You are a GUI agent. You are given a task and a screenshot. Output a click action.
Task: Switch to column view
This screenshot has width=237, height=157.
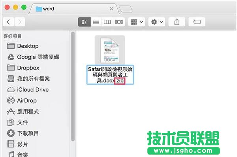(107, 22)
